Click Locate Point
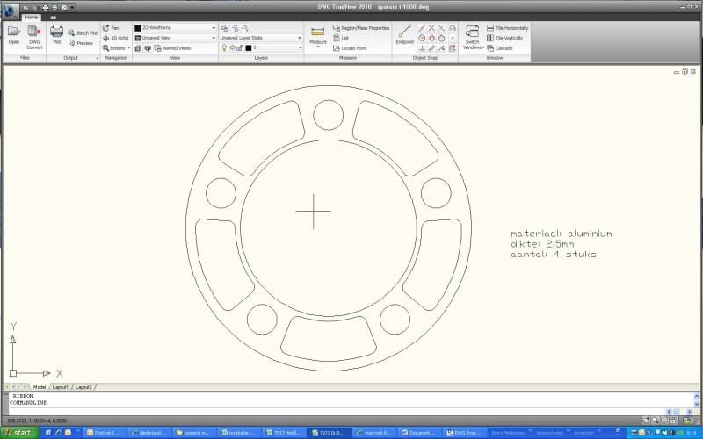 coord(350,48)
